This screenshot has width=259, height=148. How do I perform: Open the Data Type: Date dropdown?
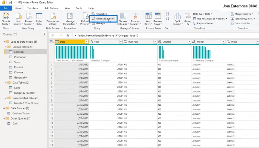pyautogui.click(x=203, y=14)
